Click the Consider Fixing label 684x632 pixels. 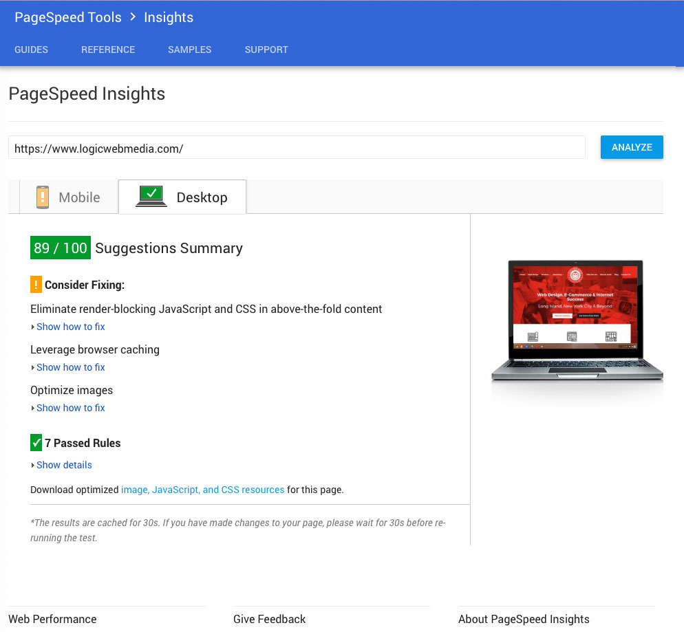tap(85, 285)
